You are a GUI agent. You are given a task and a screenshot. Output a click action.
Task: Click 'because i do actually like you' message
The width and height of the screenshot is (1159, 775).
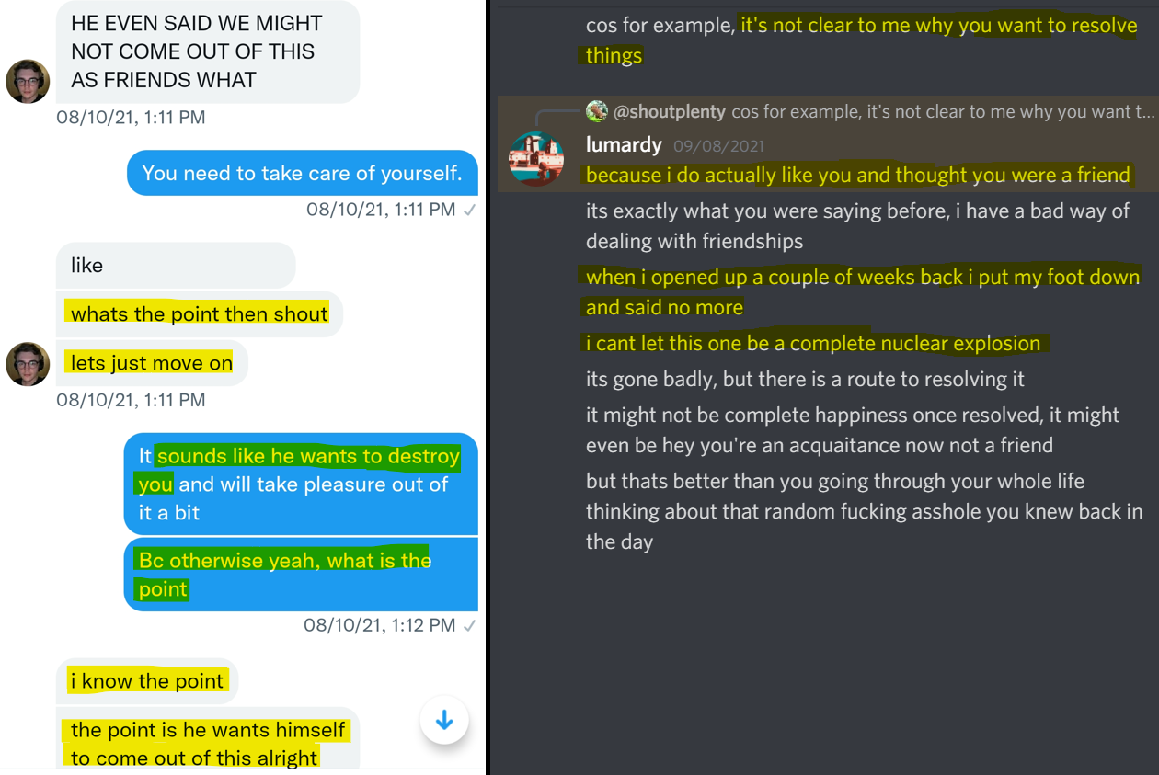tap(858, 175)
